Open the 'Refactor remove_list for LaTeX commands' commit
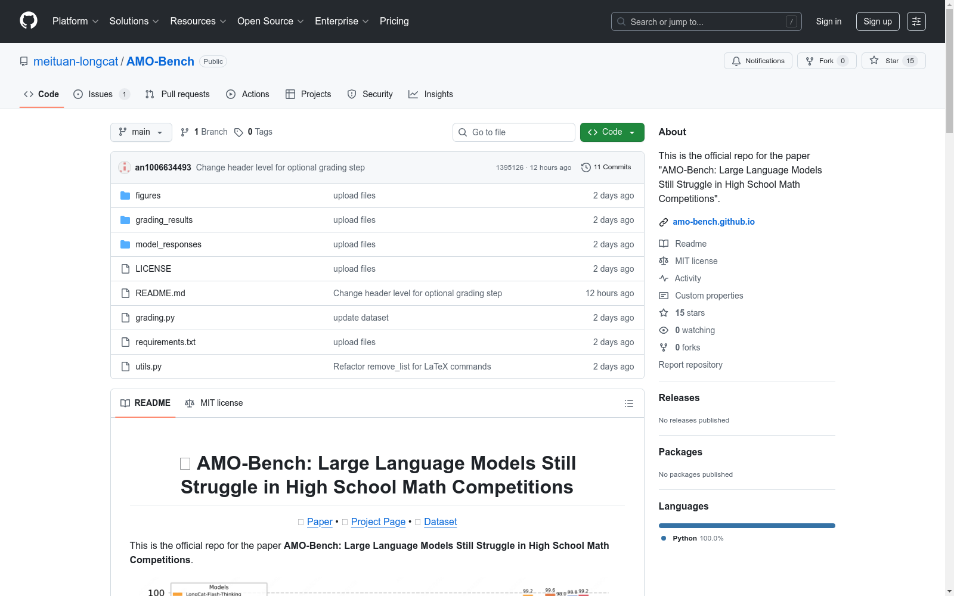This screenshot has height=596, width=954. [x=412, y=367]
